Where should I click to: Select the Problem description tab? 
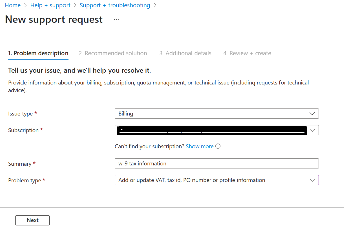[x=38, y=53]
